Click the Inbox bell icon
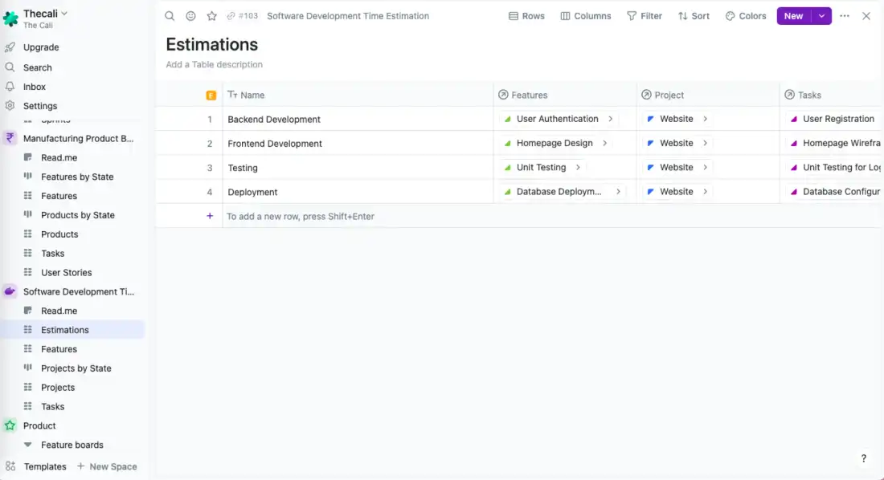This screenshot has width=884, height=480. tap(10, 87)
